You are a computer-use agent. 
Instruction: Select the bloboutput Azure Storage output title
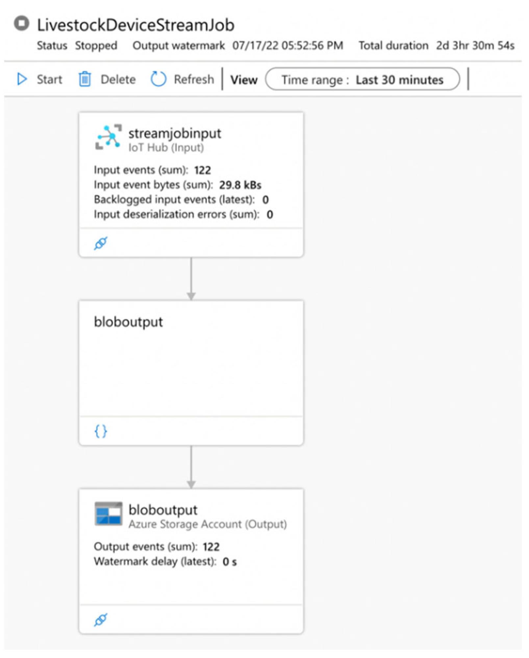click(x=163, y=510)
